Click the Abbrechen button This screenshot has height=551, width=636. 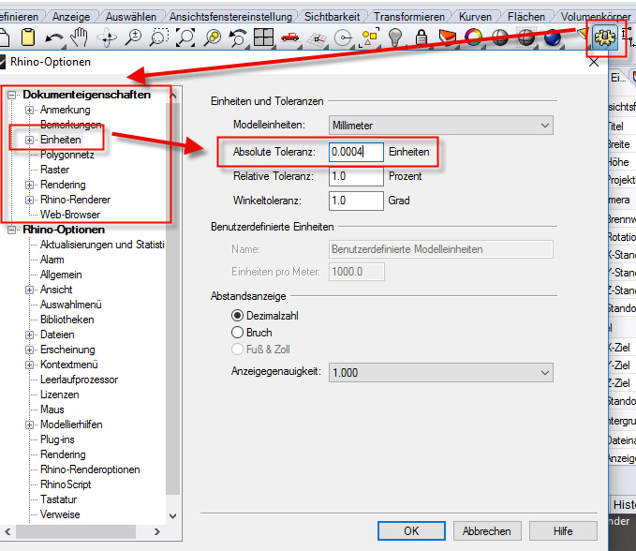point(486,530)
